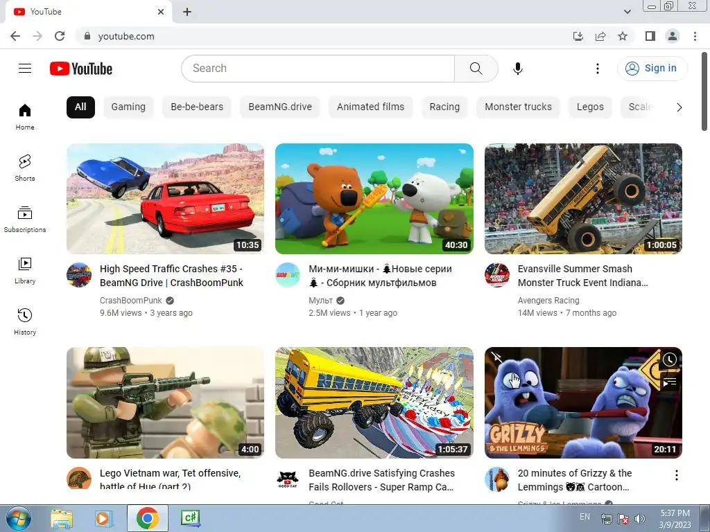Open Library in sidebar
710x532 pixels.
[x=25, y=271]
